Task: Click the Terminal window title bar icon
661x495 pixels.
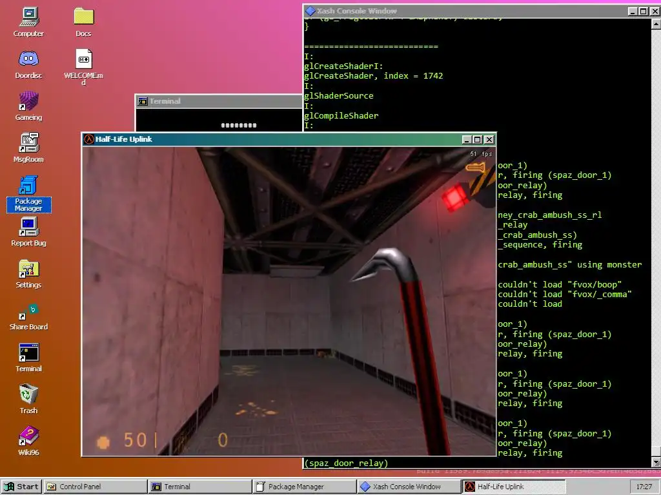Action: tap(143, 101)
